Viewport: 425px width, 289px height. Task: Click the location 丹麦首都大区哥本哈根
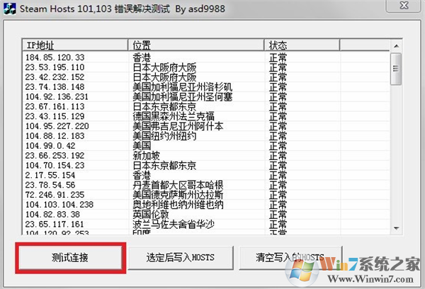click(178, 185)
